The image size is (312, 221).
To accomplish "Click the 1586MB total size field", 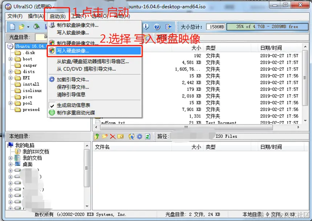I will point(216,27).
